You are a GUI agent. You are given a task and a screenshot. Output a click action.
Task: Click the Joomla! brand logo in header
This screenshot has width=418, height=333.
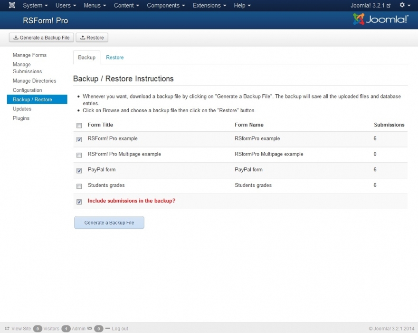pyautogui.click(x=380, y=19)
